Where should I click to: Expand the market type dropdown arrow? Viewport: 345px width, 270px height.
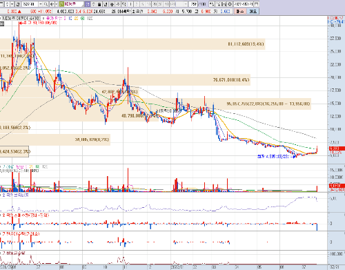(12, 4)
